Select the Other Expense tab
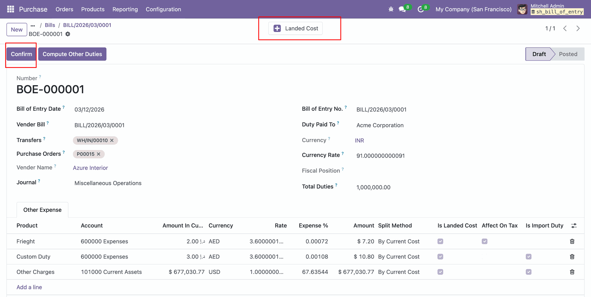591x297 pixels. tap(42, 210)
